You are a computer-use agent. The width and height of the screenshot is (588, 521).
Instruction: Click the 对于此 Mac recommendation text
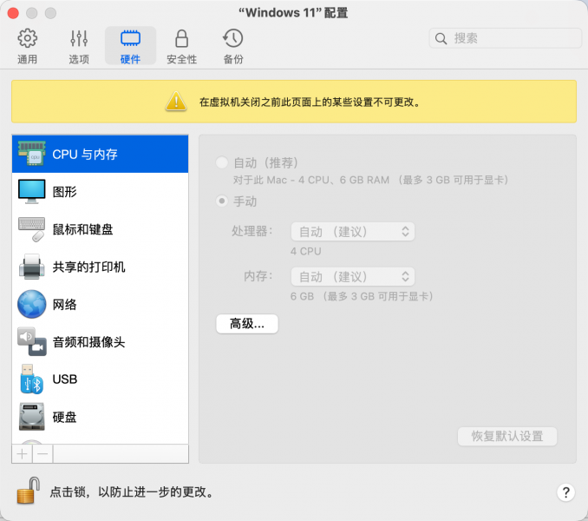click(x=371, y=180)
